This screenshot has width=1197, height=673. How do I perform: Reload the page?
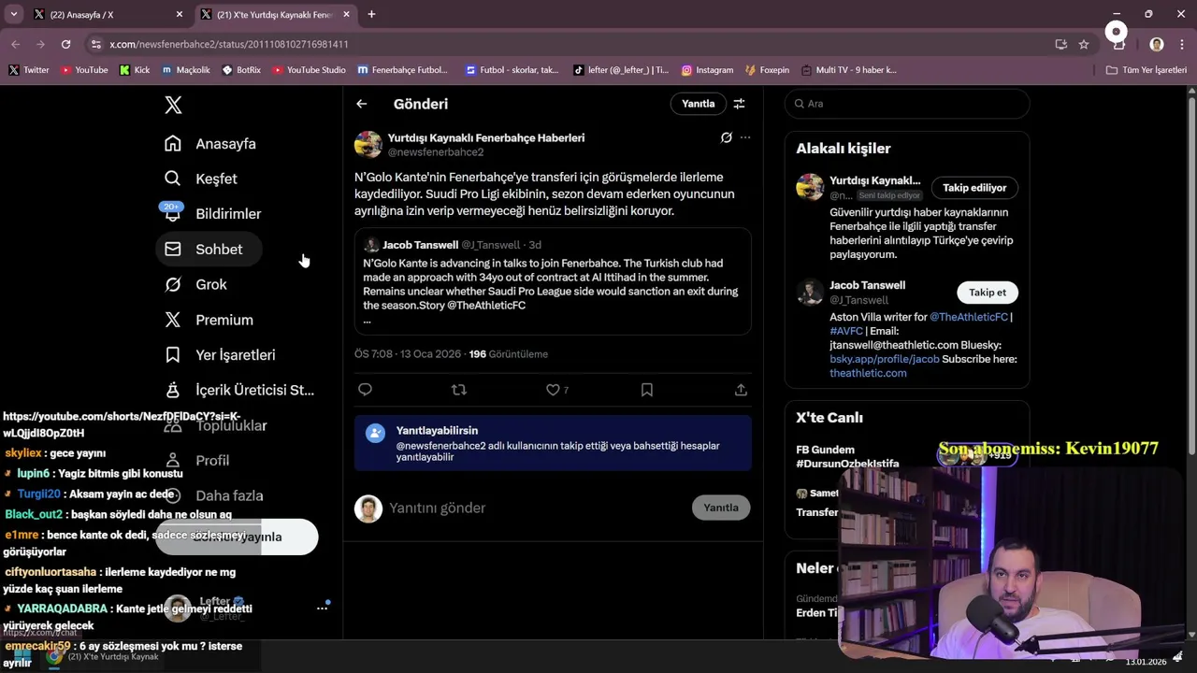[x=65, y=44]
